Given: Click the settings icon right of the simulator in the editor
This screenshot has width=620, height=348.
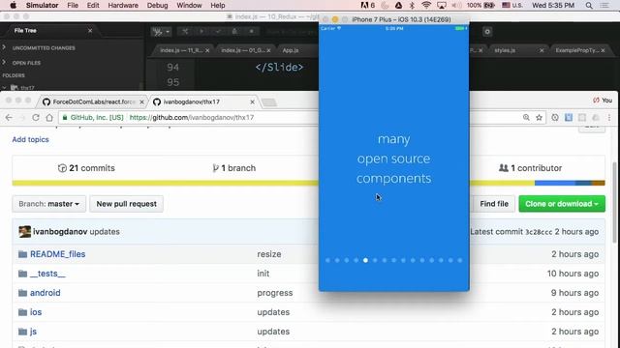Looking at the screenshot, I should click(487, 32).
